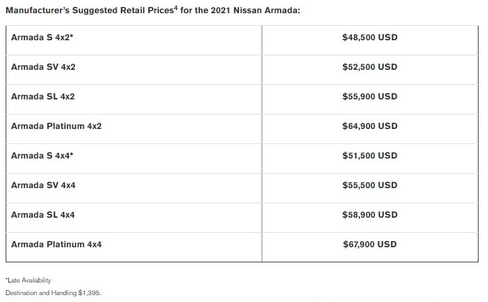Select the Armada SL 4x4 row label

(43, 215)
